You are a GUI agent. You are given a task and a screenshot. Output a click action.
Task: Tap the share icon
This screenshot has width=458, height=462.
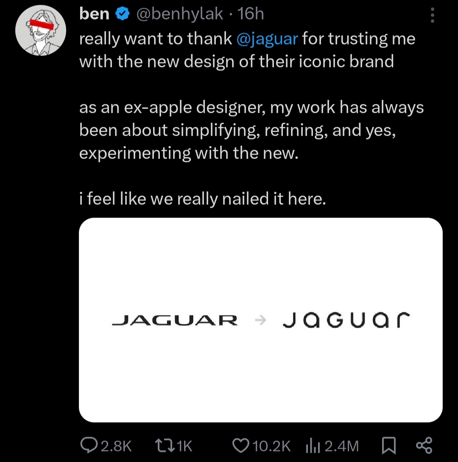(x=424, y=445)
